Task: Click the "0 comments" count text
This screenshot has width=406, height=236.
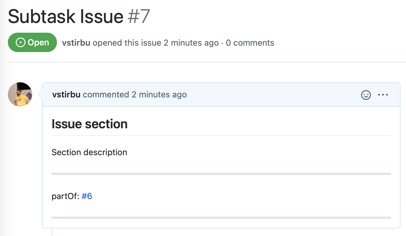Action: [250, 43]
